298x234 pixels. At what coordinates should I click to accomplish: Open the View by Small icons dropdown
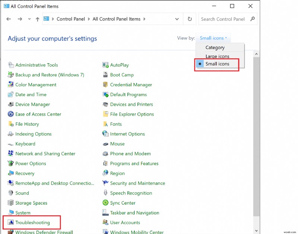213,38
